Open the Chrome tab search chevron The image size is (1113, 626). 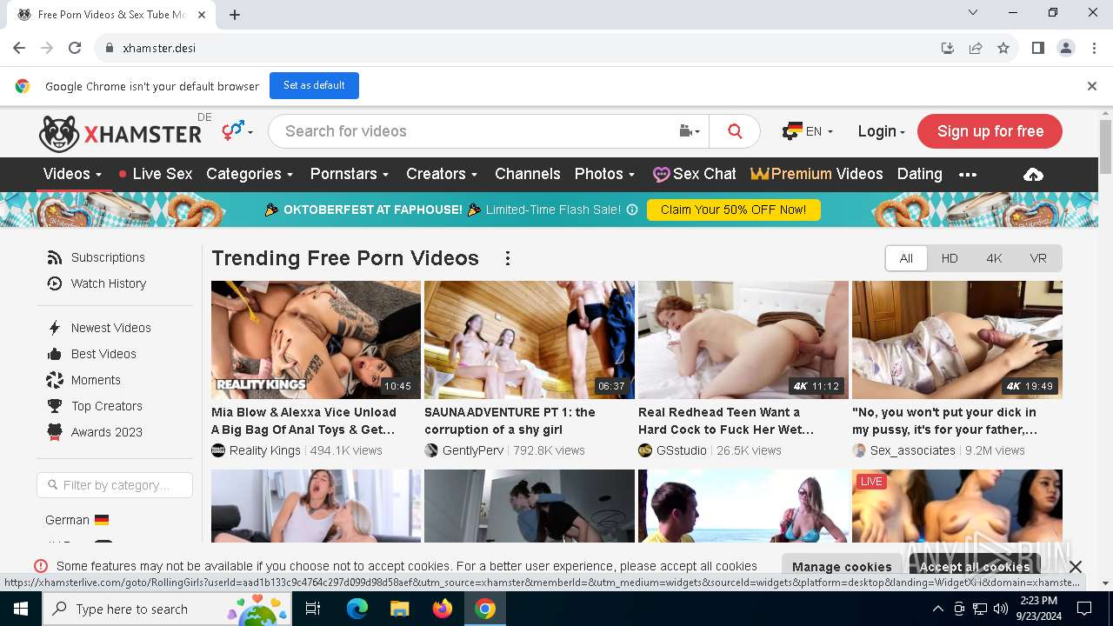973,12
